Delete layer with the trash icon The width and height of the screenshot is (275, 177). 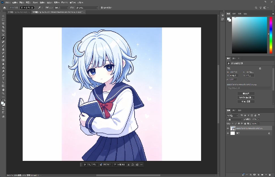(270, 175)
